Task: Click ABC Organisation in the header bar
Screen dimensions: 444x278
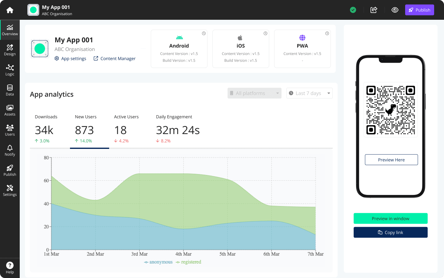Action: (x=57, y=14)
